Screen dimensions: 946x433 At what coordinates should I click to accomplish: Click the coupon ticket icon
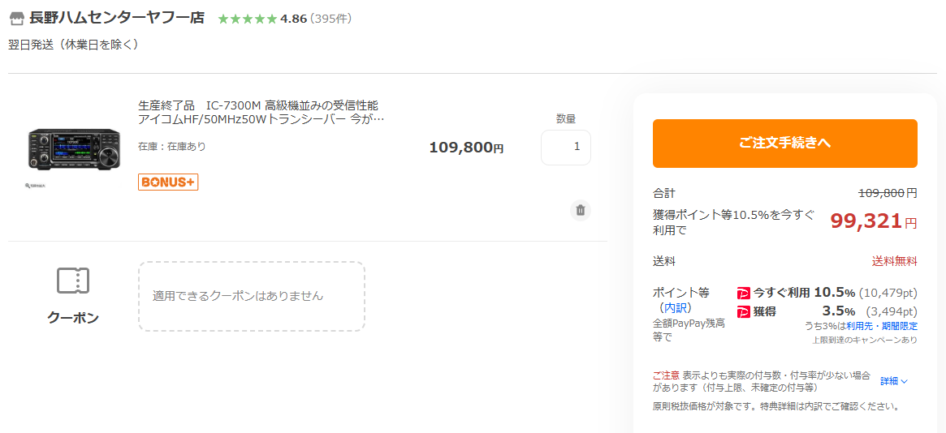(73, 281)
